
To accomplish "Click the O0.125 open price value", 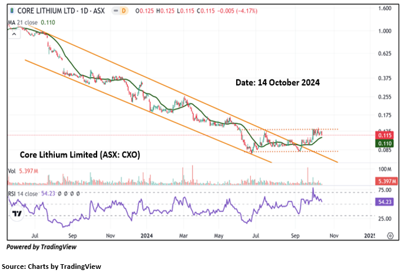I will (144, 11).
